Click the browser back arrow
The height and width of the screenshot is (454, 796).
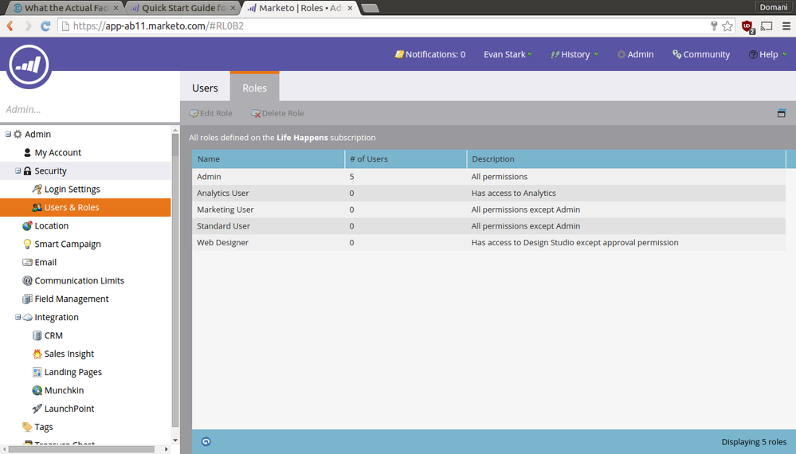[10, 25]
